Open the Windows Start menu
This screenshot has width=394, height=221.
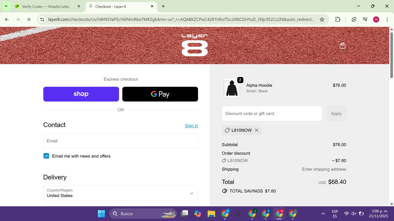pyautogui.click(x=101, y=214)
